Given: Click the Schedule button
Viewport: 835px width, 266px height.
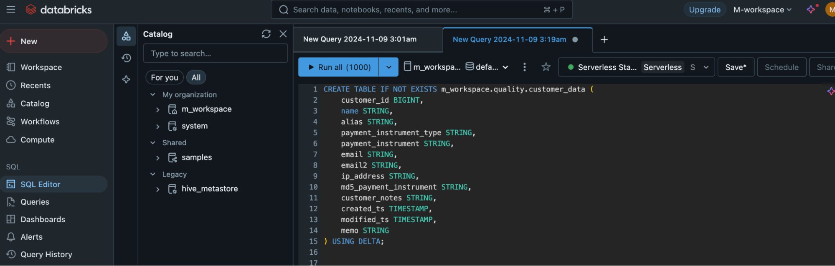Looking at the screenshot, I should pos(782,67).
